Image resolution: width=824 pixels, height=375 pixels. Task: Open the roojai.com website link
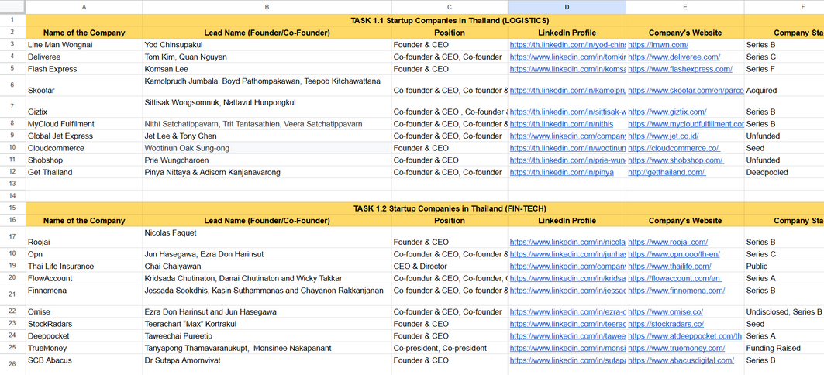tap(668, 242)
